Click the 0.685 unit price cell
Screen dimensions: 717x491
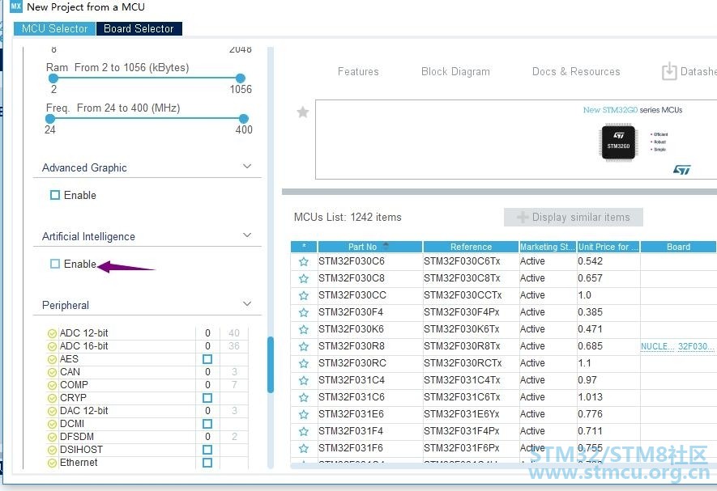[608, 346]
